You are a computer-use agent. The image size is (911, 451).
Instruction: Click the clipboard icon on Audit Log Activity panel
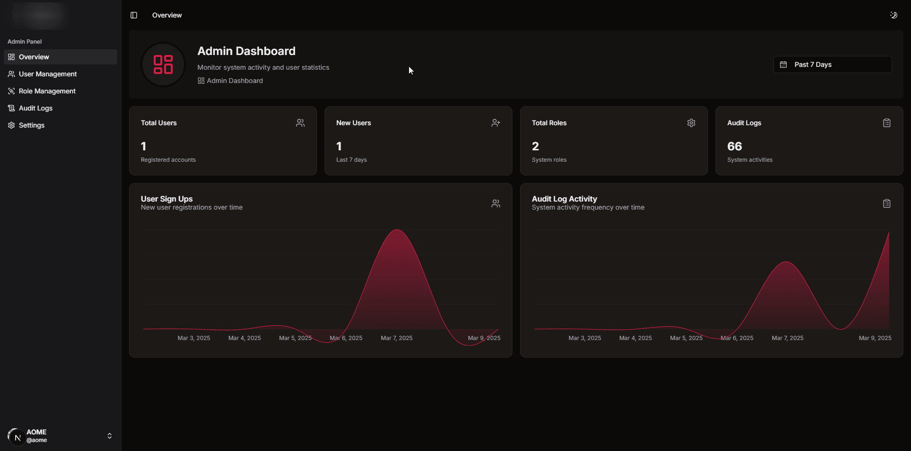(886, 203)
